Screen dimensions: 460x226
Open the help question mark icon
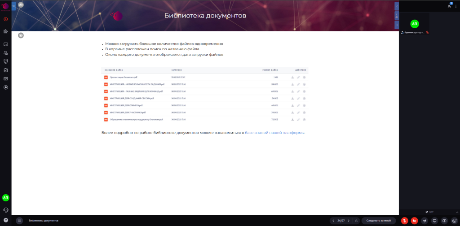(5, 220)
